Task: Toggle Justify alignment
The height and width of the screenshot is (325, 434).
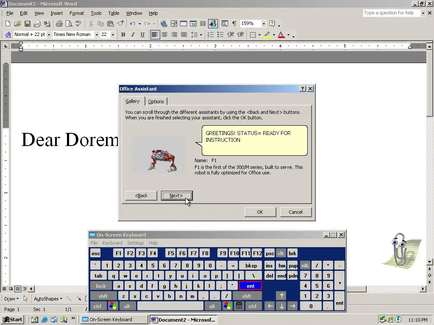Action: click(184, 35)
